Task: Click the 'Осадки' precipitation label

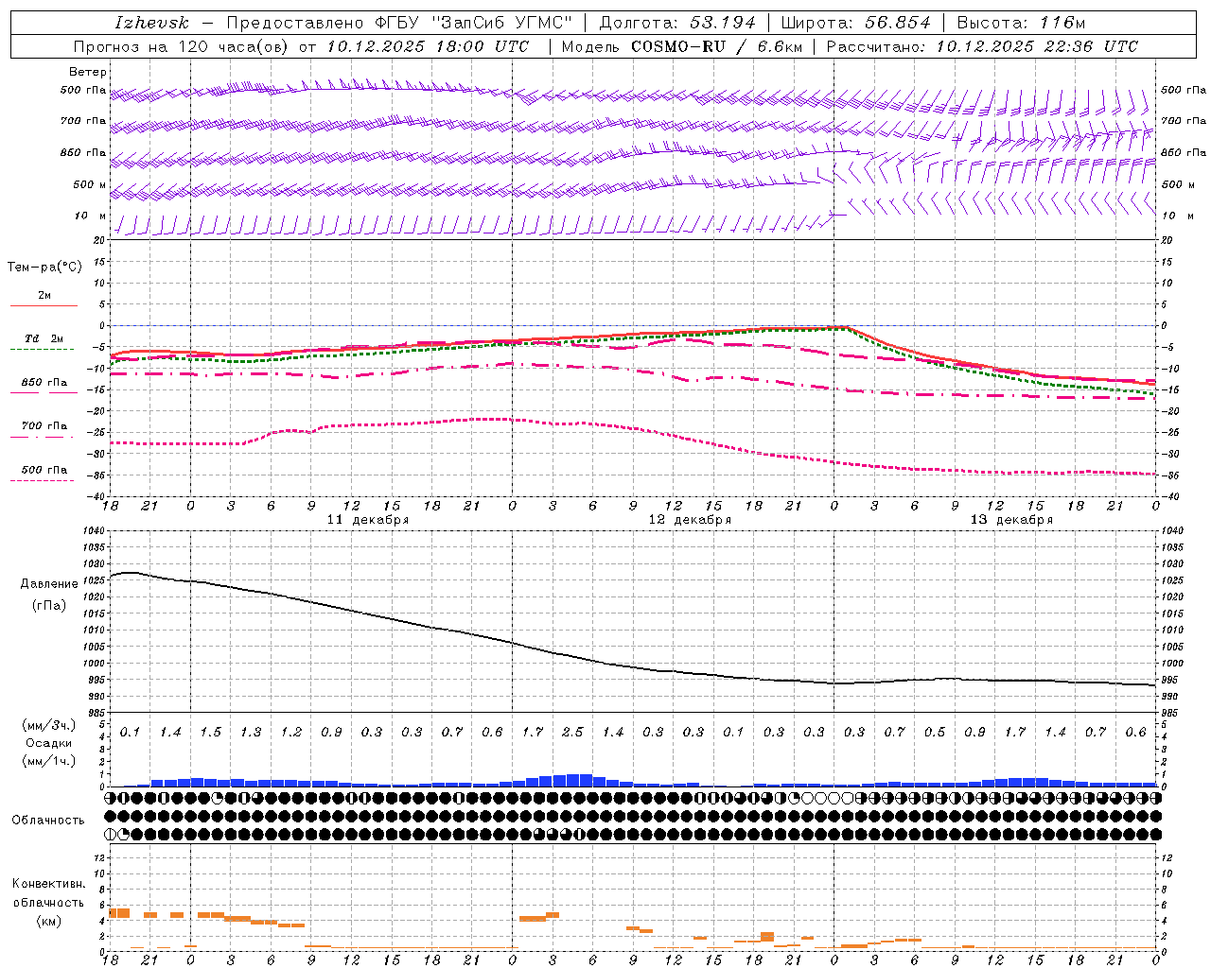Action: tap(49, 743)
